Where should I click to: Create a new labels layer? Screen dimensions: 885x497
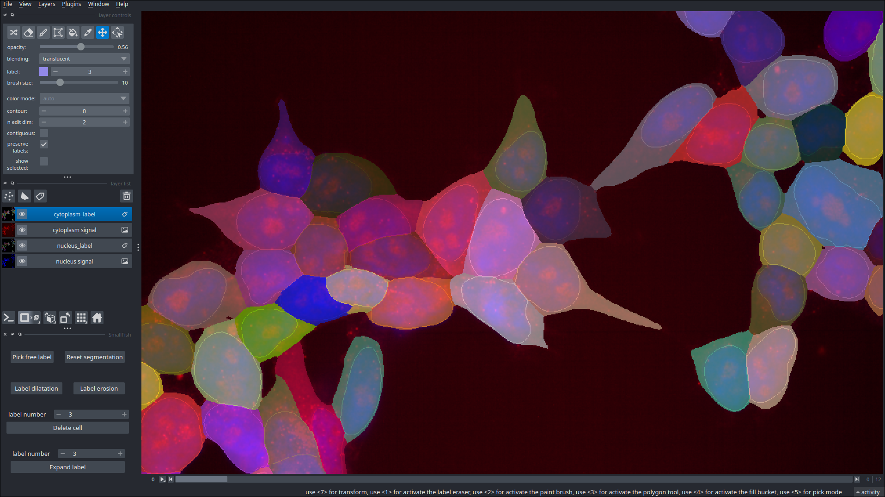tap(40, 196)
